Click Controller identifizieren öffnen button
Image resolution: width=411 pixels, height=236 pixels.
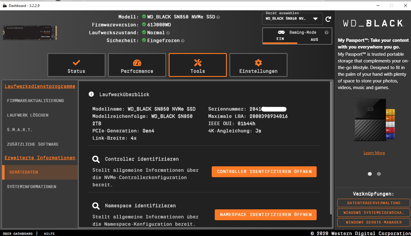(x=264, y=172)
